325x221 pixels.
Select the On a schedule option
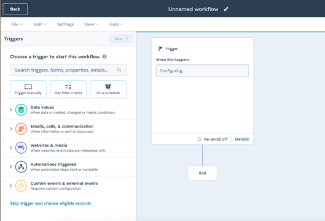pos(108,89)
